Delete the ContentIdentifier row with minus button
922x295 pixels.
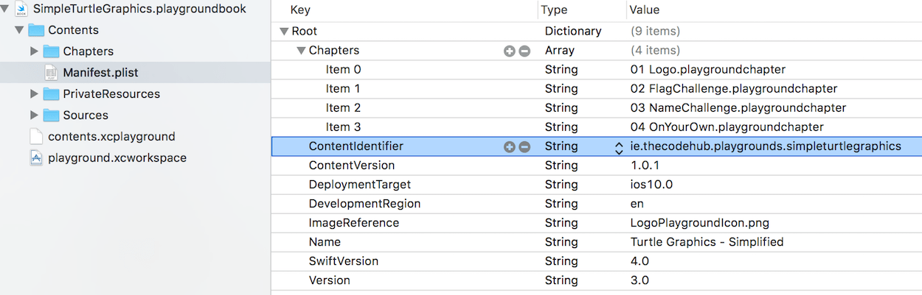click(524, 146)
